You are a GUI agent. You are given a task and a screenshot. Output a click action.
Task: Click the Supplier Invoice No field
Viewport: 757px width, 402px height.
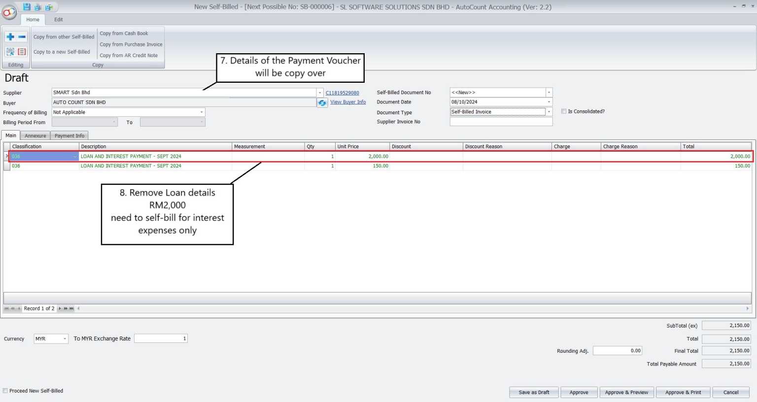click(501, 122)
